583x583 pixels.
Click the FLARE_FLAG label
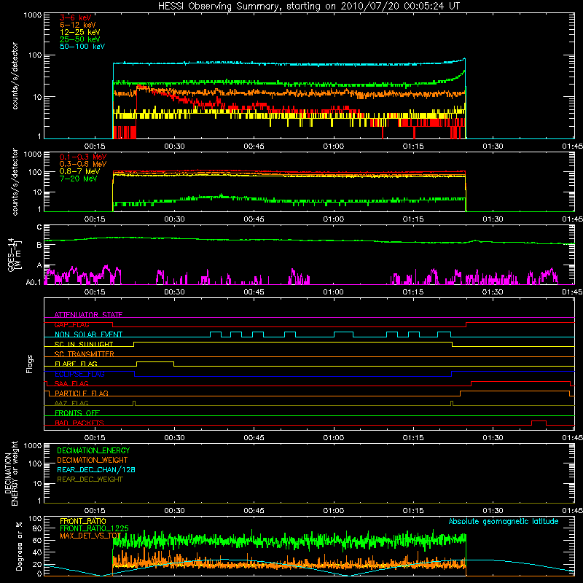pos(76,364)
